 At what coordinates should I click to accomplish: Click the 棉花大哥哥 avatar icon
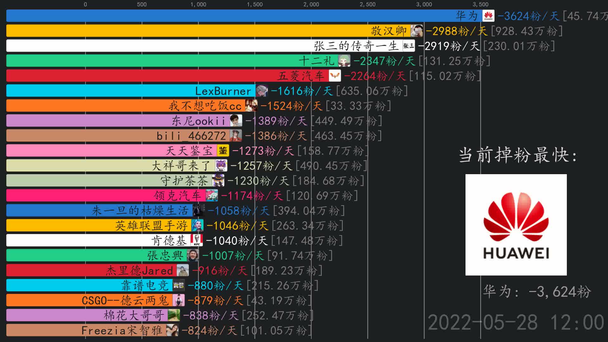[x=174, y=315]
